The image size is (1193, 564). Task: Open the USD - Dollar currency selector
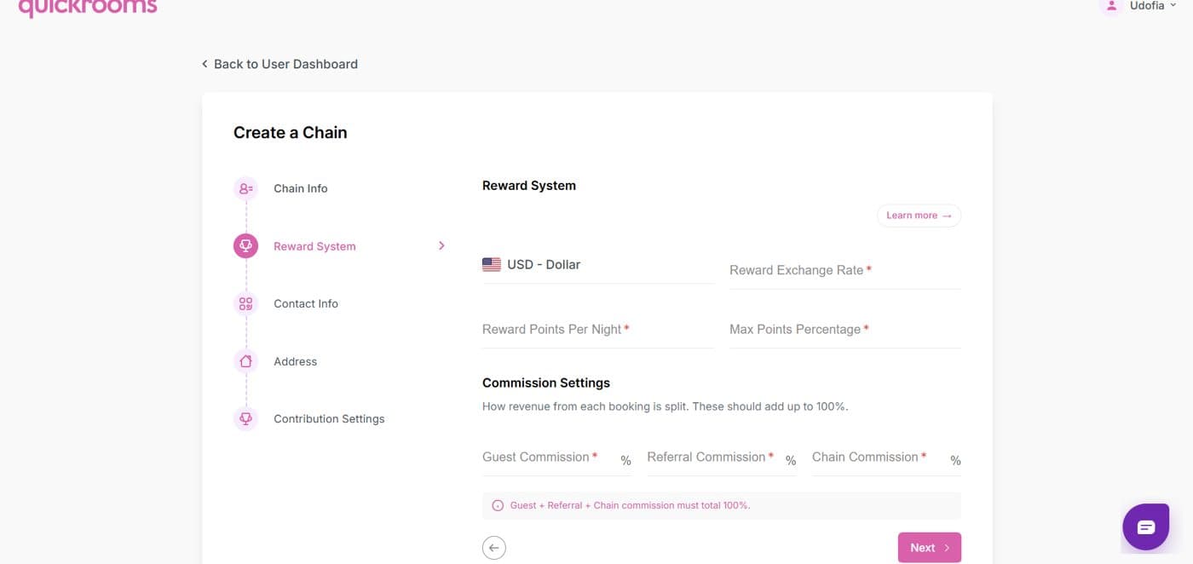click(598, 265)
